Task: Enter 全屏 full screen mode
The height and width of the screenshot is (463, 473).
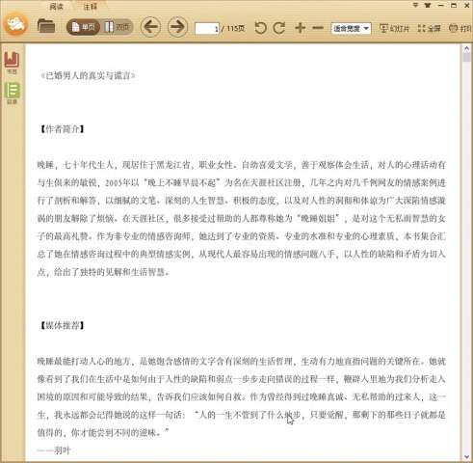Action: coord(430,29)
